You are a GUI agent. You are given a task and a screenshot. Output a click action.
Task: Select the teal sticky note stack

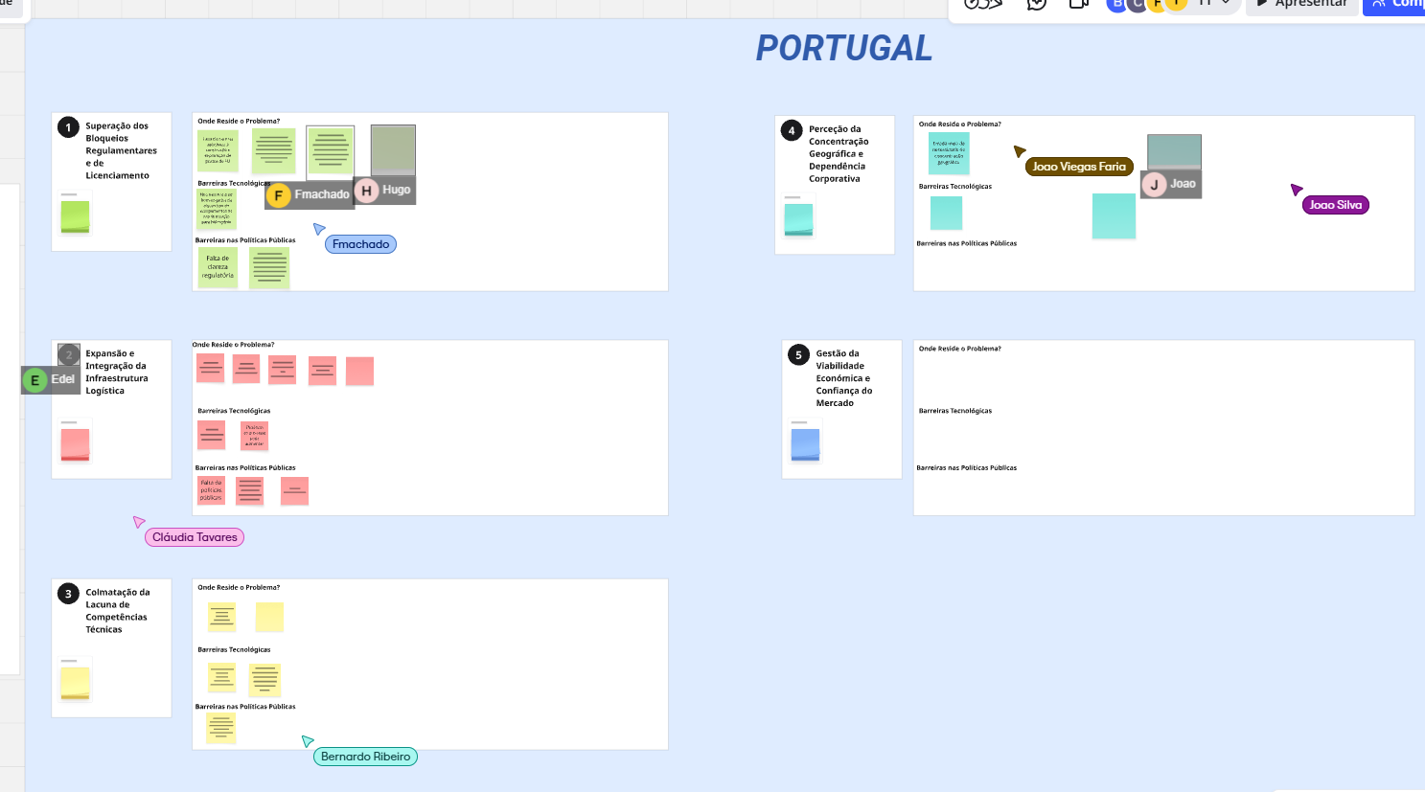pyautogui.click(x=798, y=219)
